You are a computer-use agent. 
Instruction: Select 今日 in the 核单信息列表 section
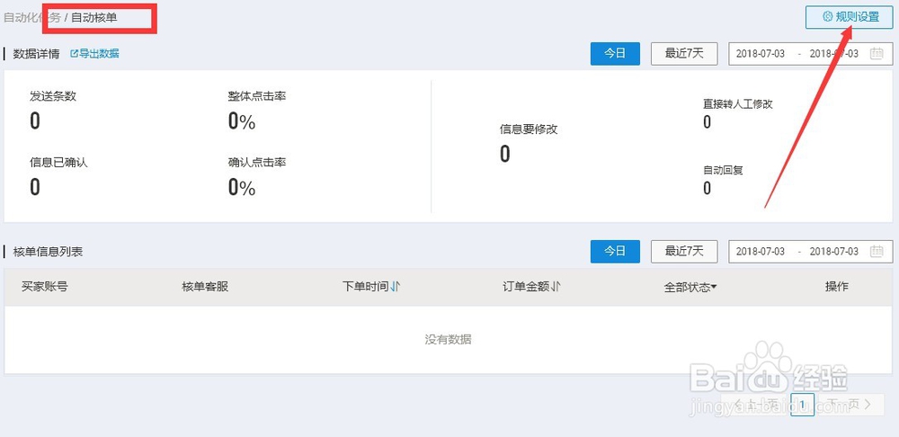coord(615,252)
